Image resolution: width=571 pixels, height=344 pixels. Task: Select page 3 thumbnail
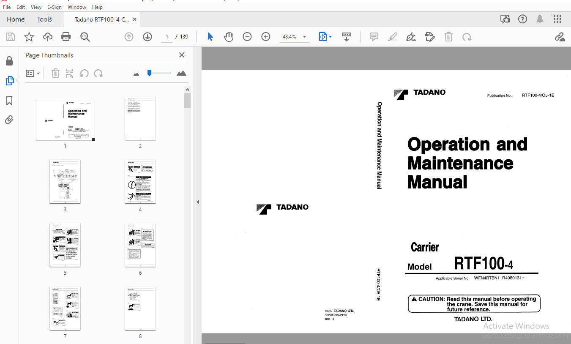pos(65,181)
